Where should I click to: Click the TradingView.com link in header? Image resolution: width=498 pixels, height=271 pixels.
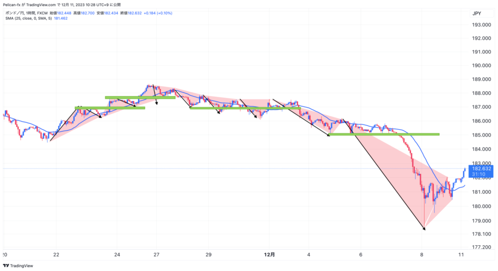tap(41, 5)
